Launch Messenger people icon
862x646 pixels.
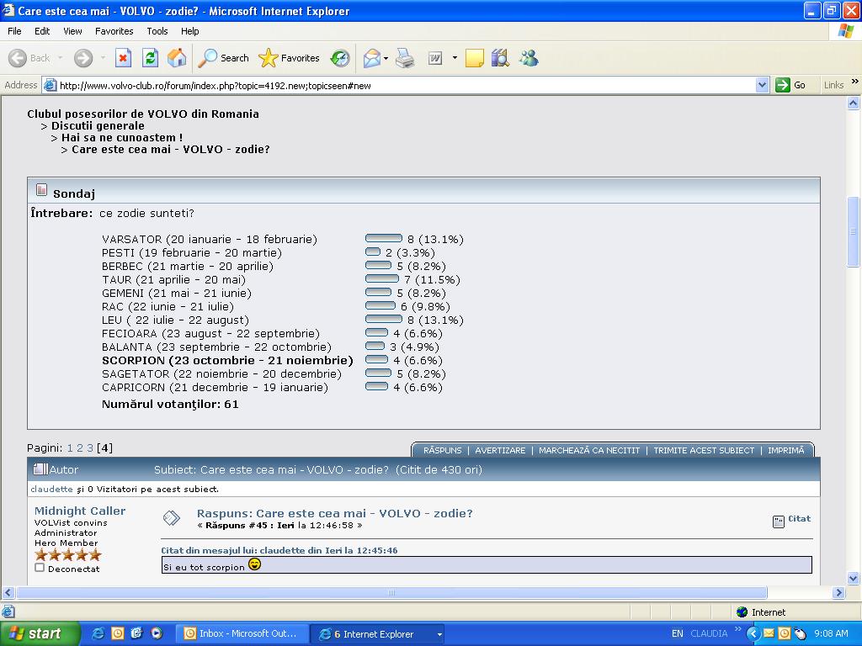pos(529,58)
